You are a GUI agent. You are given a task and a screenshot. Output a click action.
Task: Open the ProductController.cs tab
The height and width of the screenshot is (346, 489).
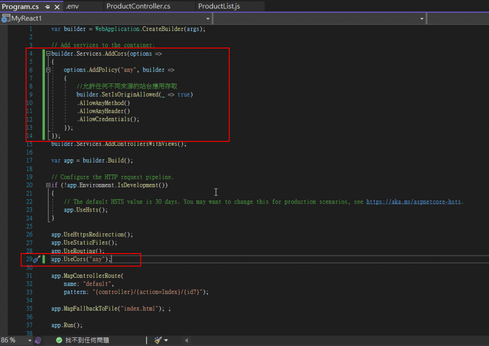(138, 6)
